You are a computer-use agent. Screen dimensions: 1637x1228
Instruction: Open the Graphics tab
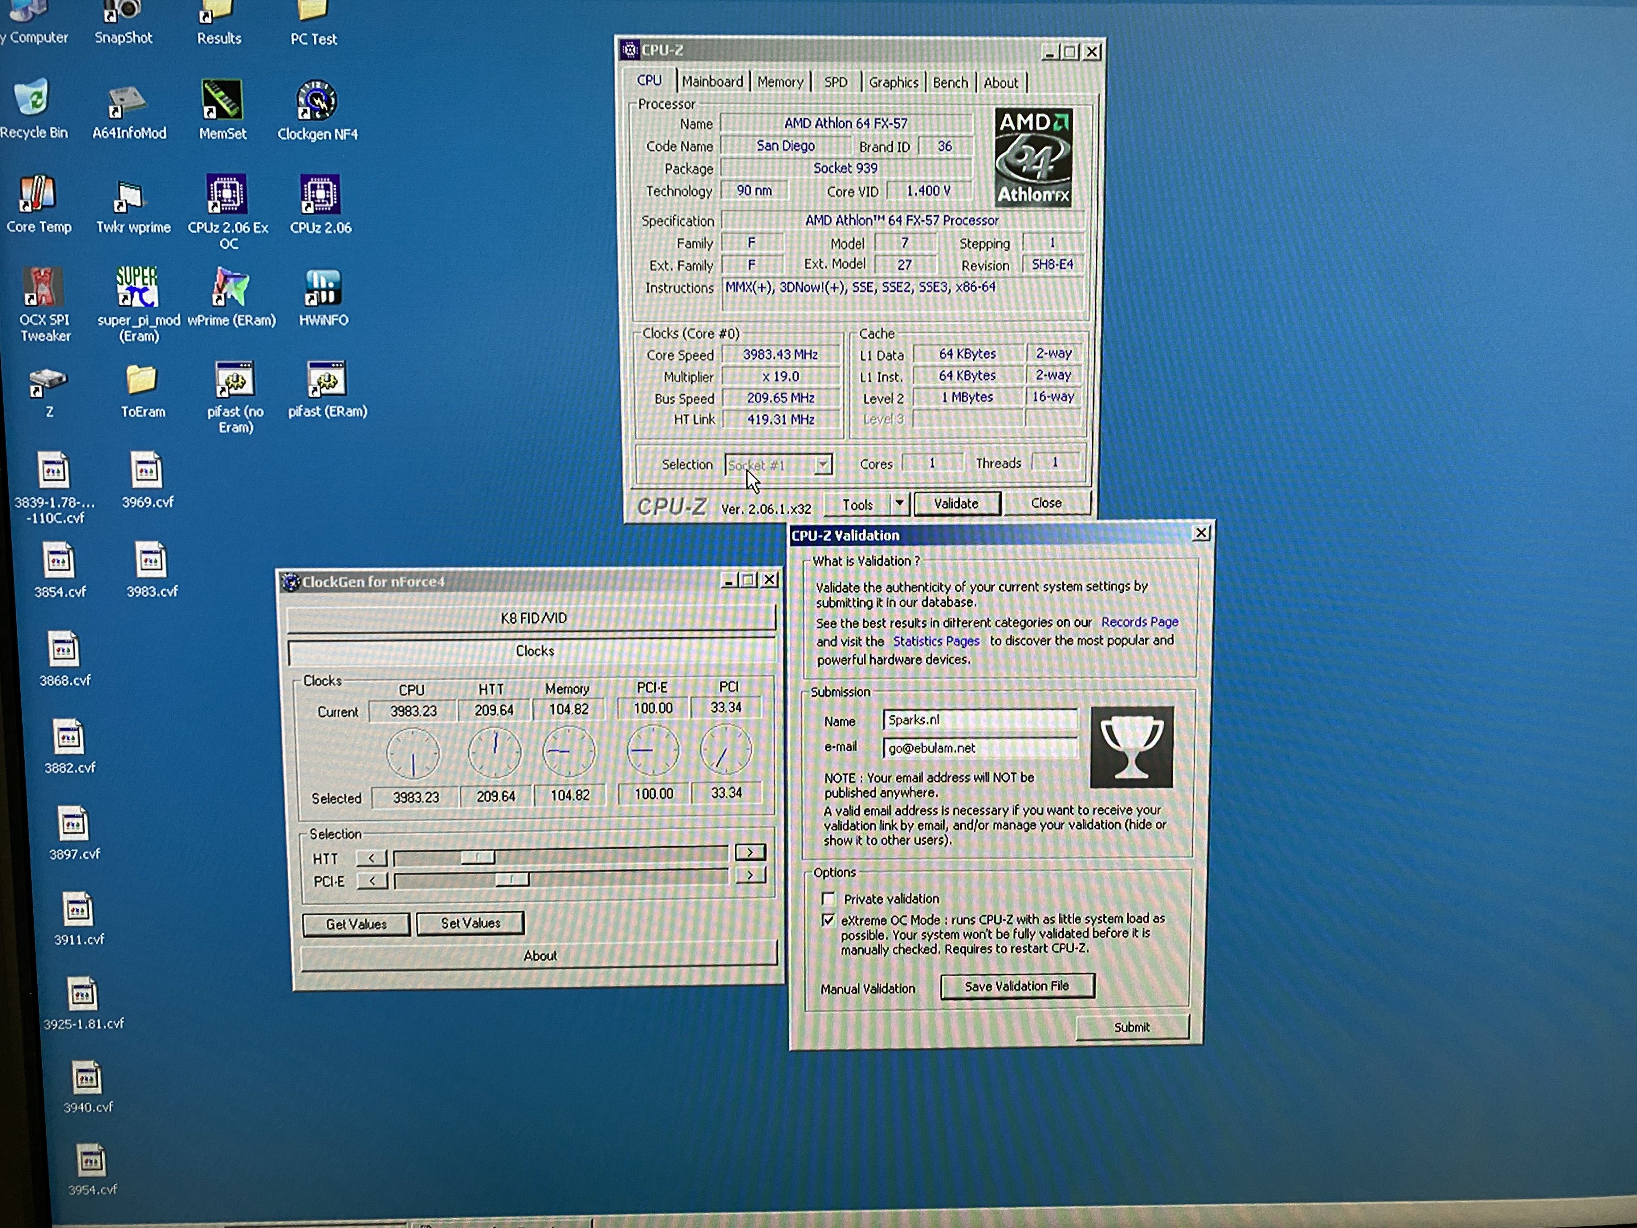[893, 82]
